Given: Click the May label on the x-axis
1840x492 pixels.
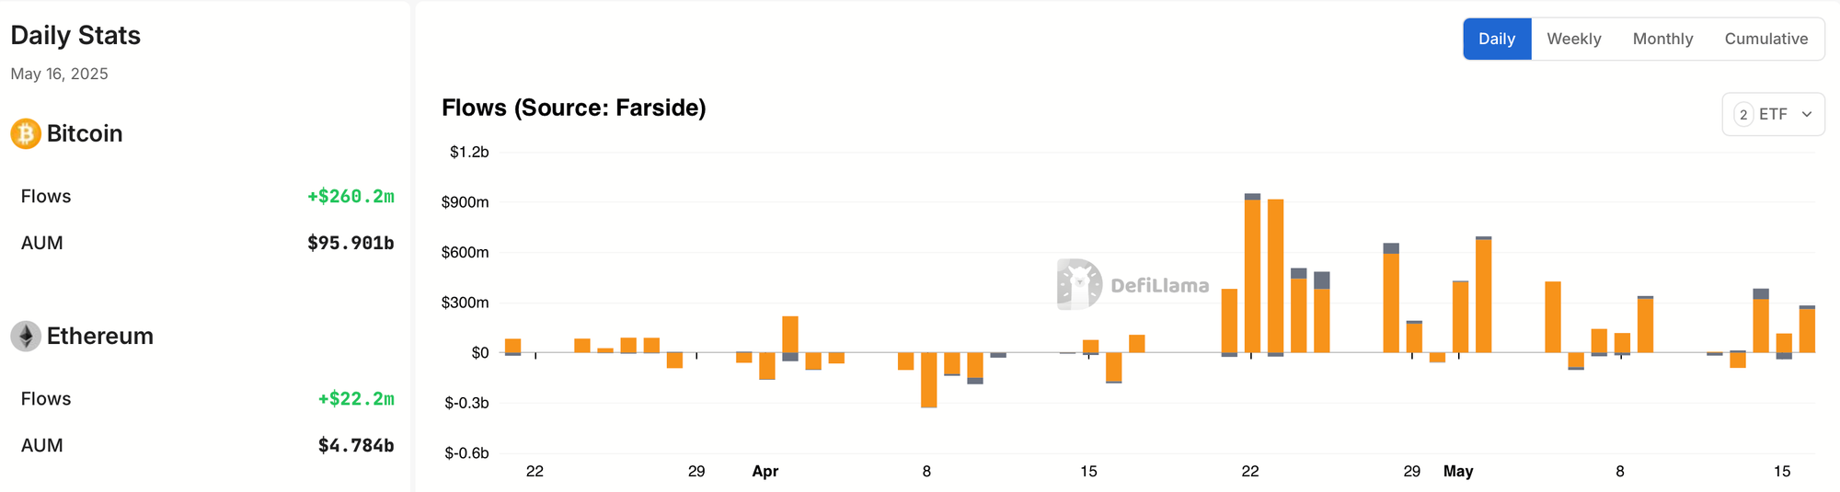Looking at the screenshot, I should tap(1458, 471).
